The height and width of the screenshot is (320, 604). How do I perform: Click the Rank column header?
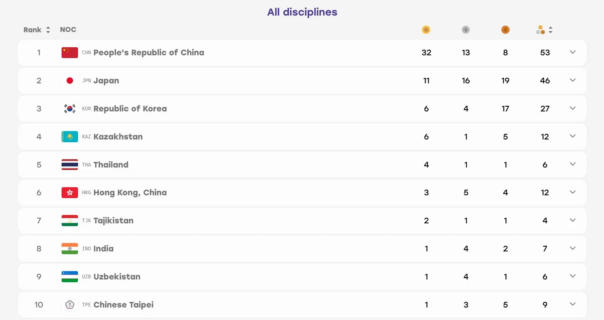tap(32, 30)
